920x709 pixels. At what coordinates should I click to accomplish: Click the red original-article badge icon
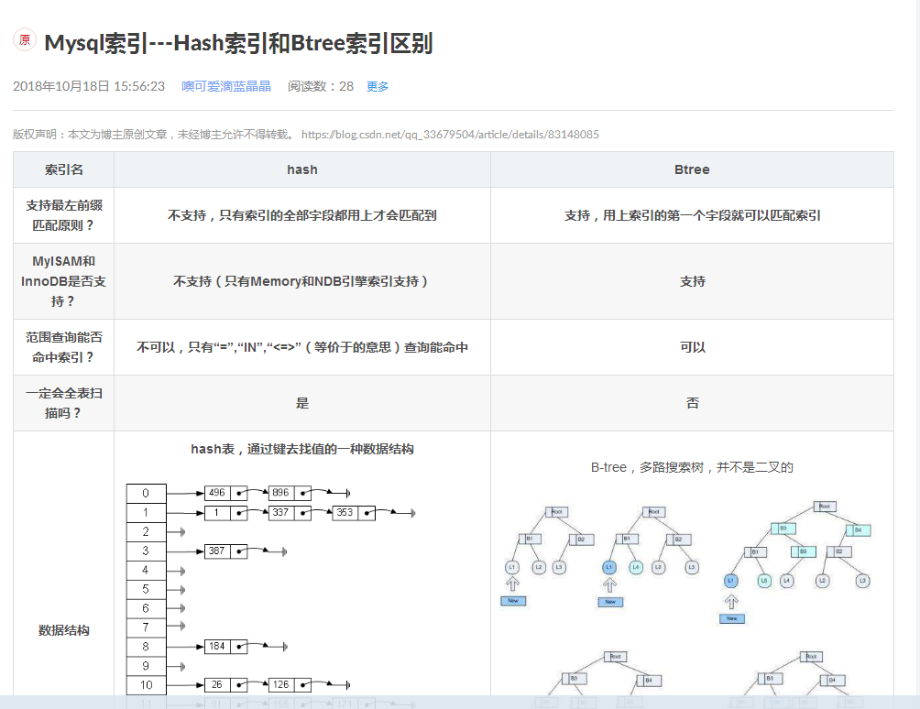pos(25,40)
